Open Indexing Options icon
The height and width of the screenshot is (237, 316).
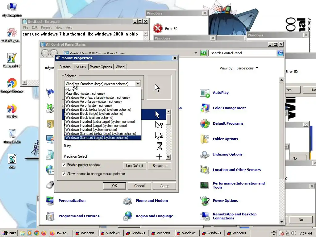tap(205, 154)
